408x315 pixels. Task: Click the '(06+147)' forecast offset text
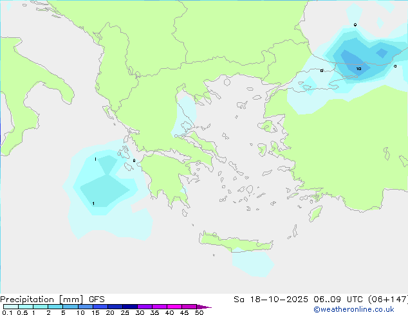(x=388, y=300)
